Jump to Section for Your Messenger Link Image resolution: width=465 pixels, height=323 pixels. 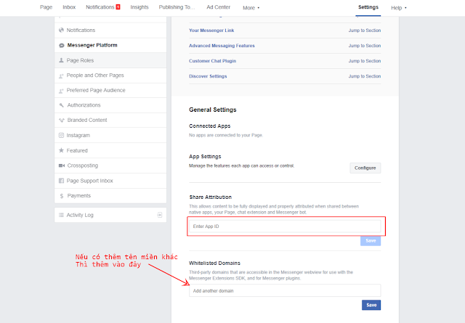[365, 30]
